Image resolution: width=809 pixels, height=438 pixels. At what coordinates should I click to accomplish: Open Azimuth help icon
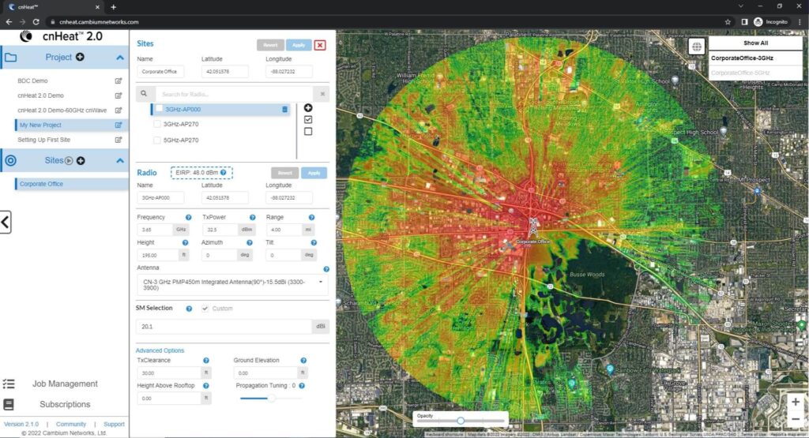pos(250,243)
